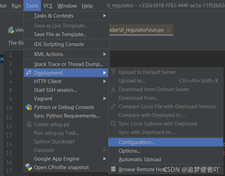Click the Compare Local File icon
This screenshot has height=176, width=225.
point(113,106)
